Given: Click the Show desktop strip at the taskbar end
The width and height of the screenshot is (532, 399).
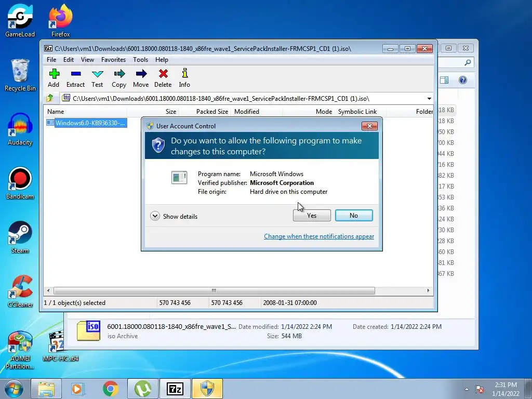Looking at the screenshot, I should point(528,389).
